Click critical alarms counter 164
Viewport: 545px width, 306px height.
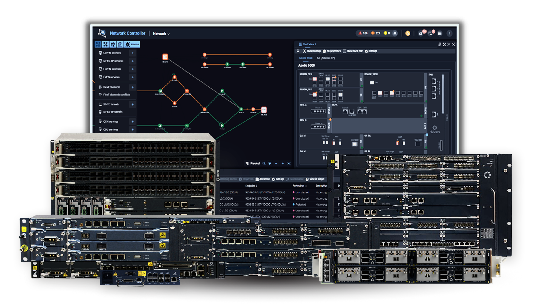(363, 33)
